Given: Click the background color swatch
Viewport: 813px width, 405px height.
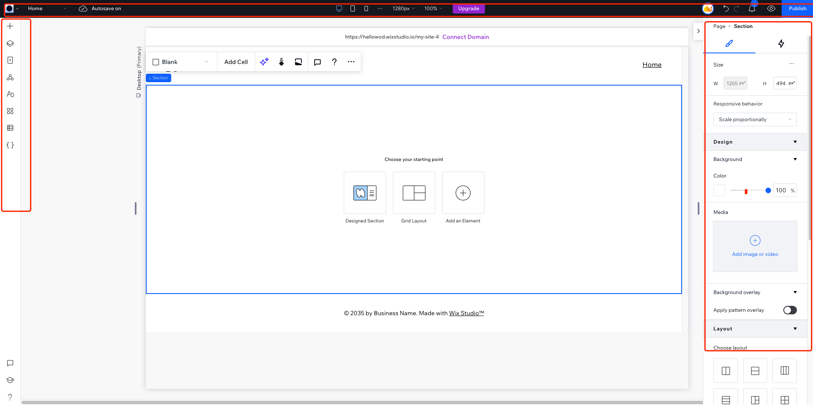Looking at the screenshot, I should point(719,190).
